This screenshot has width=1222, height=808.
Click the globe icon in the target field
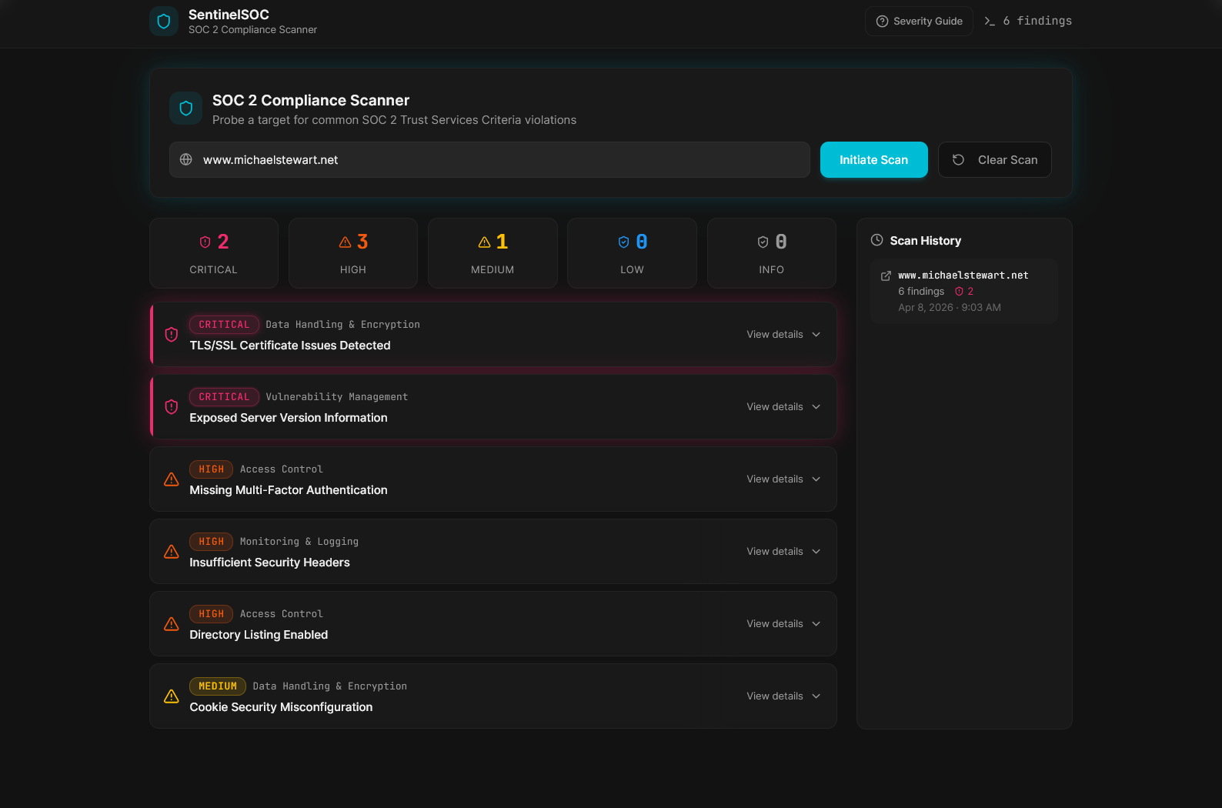[186, 160]
